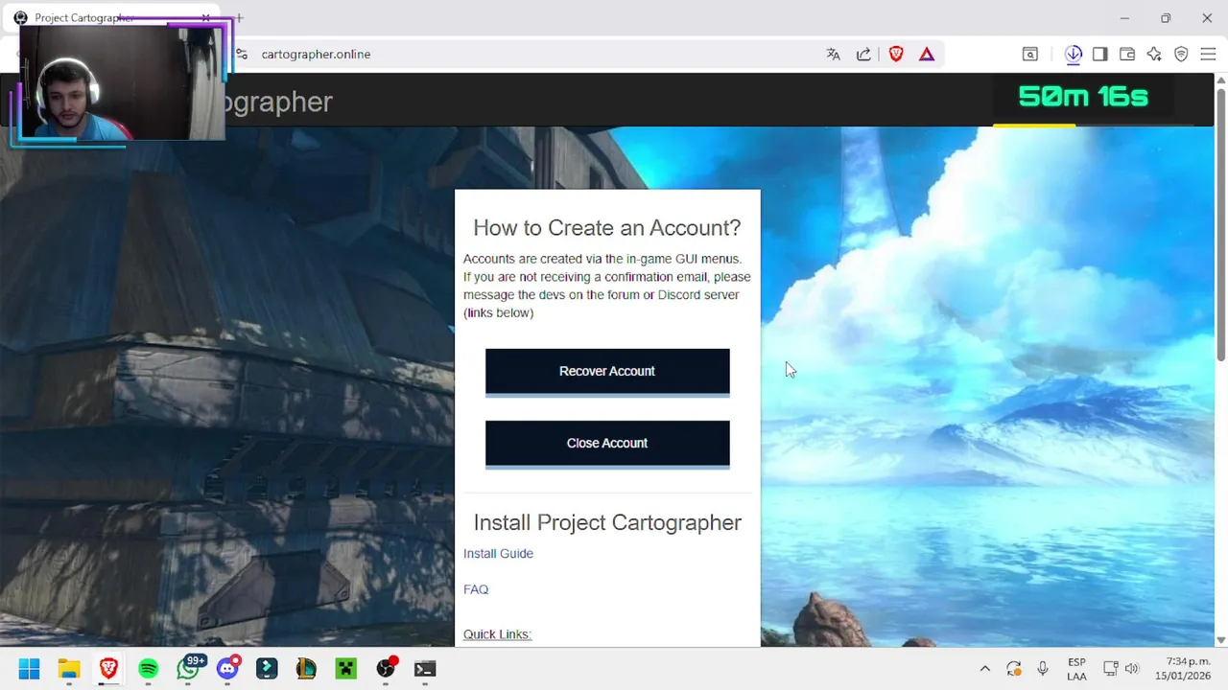This screenshot has width=1228, height=690.
Task: Click the Brave browser taskbar icon
Action: (108, 669)
